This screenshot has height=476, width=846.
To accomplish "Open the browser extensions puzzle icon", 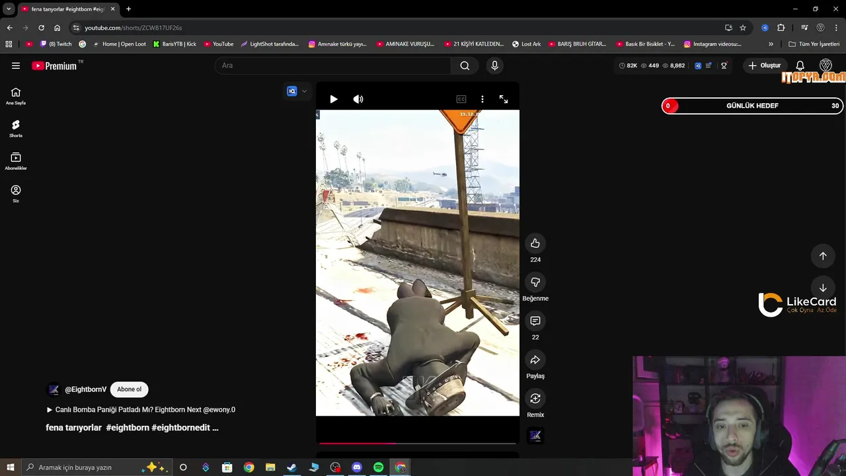I will click(x=781, y=28).
